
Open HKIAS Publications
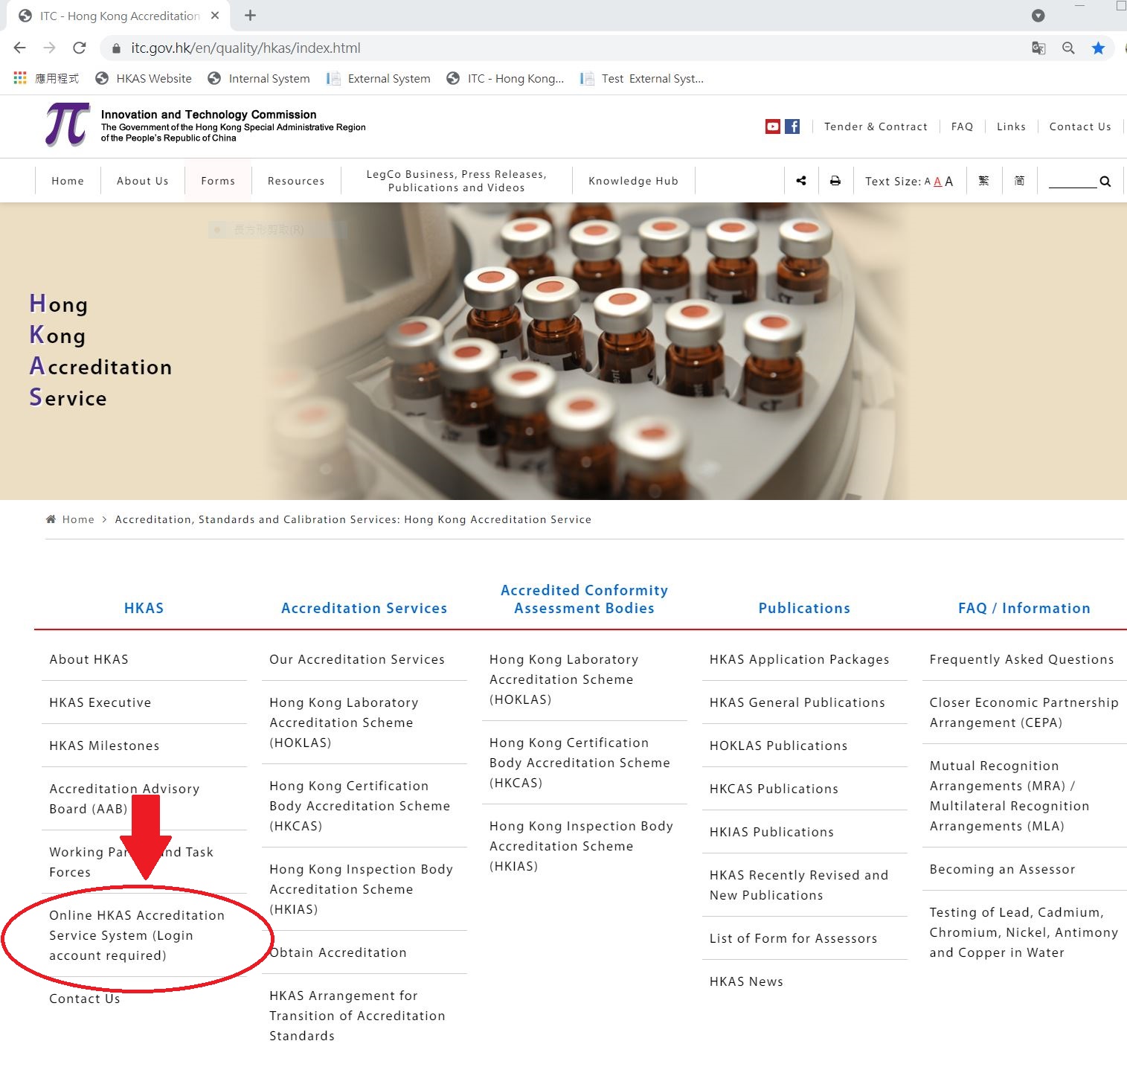771,832
